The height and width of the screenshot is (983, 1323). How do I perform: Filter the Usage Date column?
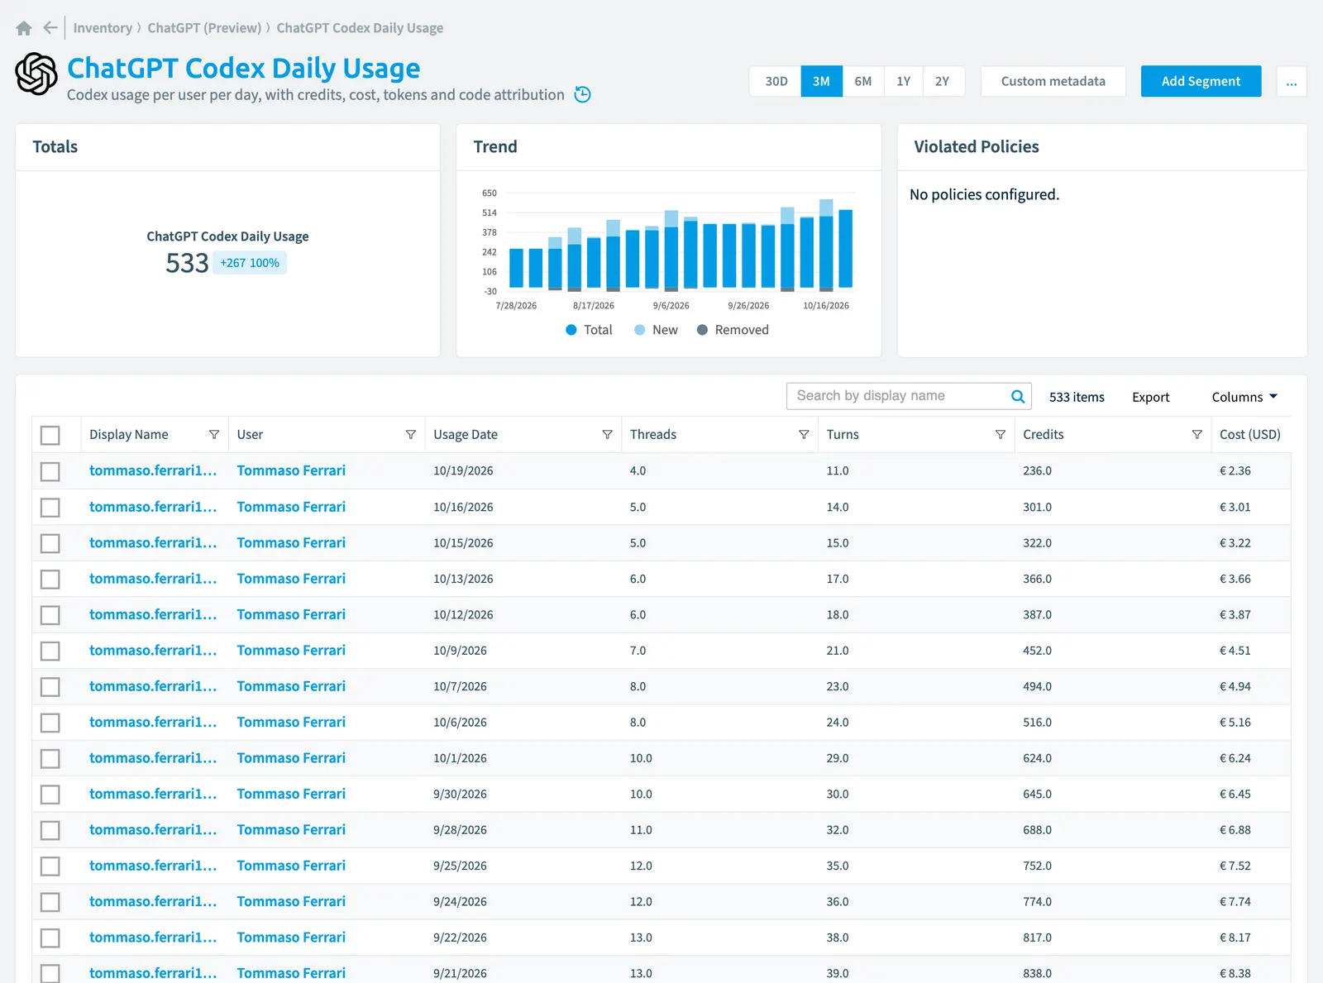tap(607, 435)
